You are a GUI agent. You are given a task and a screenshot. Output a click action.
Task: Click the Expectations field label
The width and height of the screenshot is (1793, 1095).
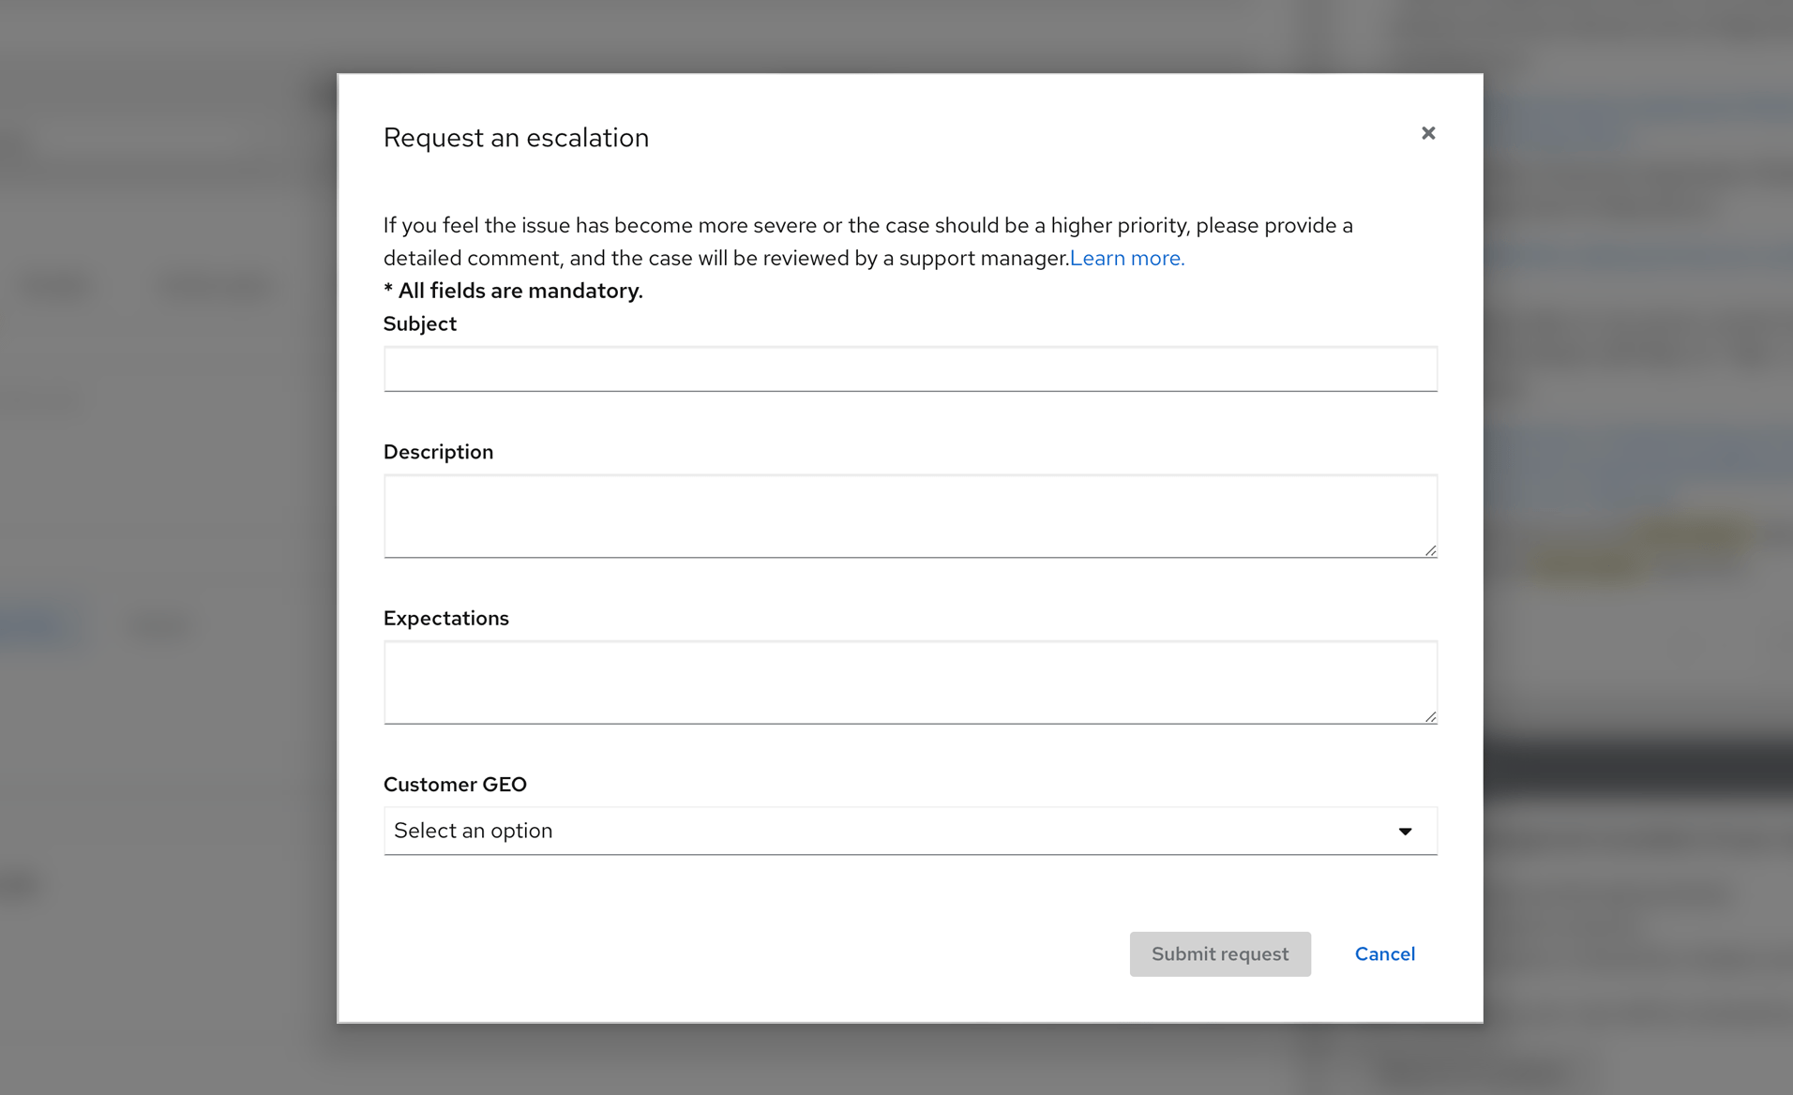click(x=445, y=618)
